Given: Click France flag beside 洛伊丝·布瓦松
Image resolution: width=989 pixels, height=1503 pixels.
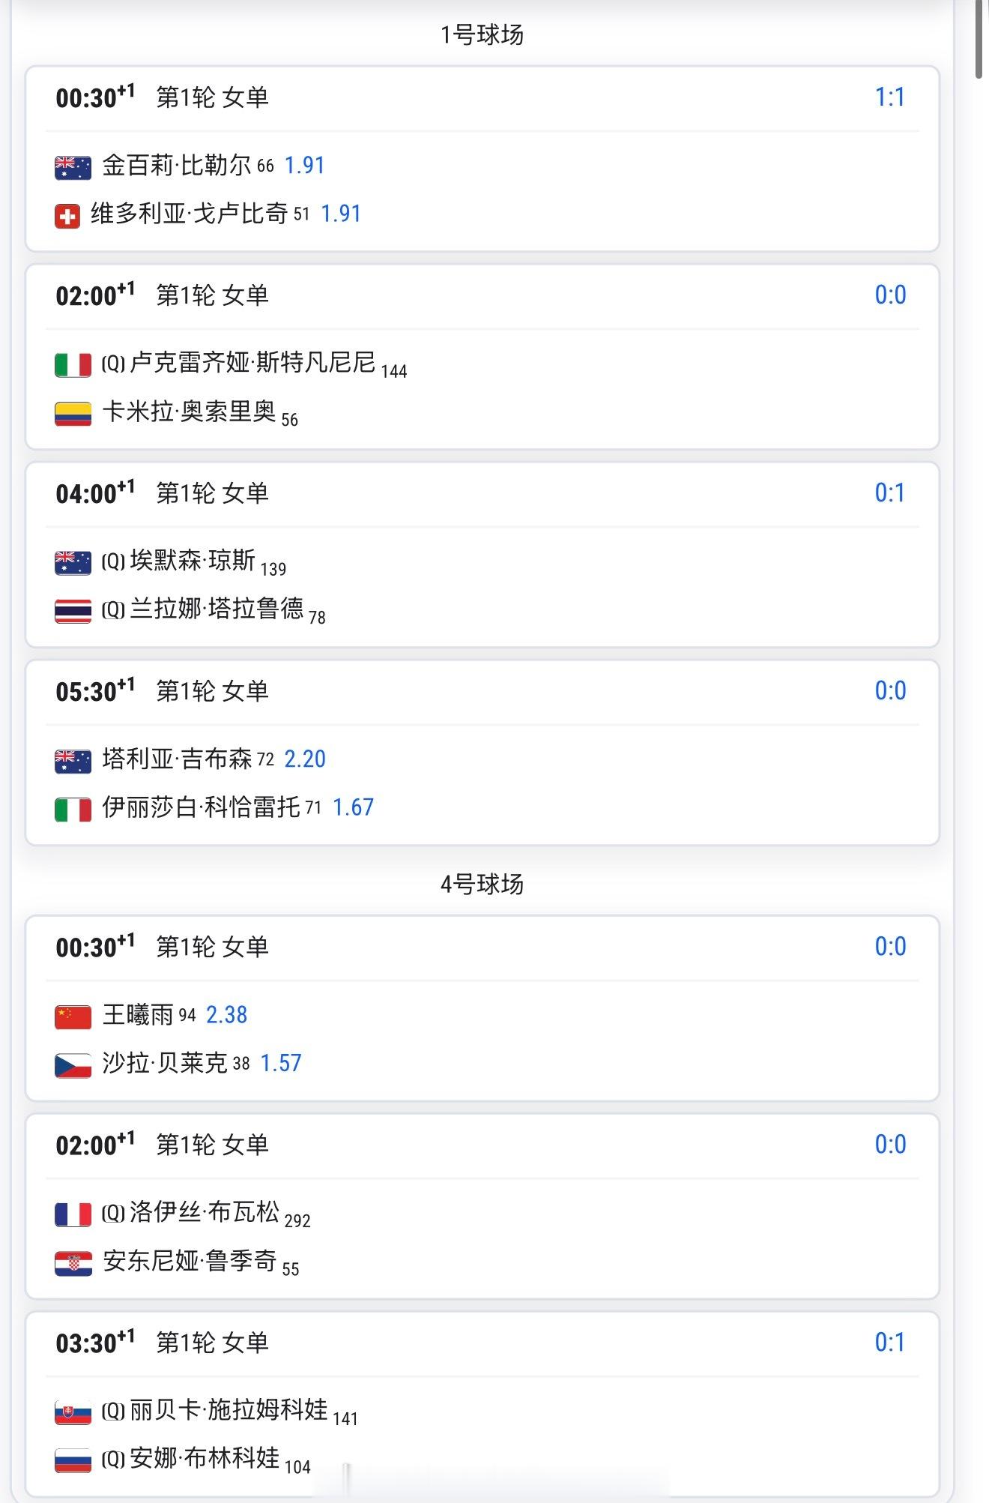Looking at the screenshot, I should [73, 1214].
